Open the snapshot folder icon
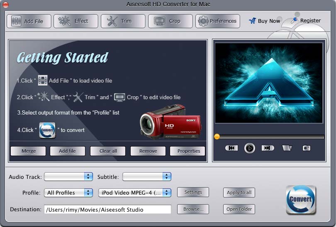Image resolution: width=336 pixels, height=227 pixels. click(x=287, y=148)
